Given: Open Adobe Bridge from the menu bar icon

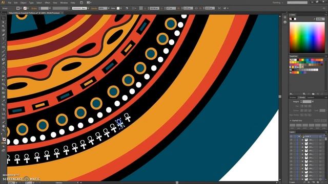Looking at the screenshot, I should (x=81, y=3).
